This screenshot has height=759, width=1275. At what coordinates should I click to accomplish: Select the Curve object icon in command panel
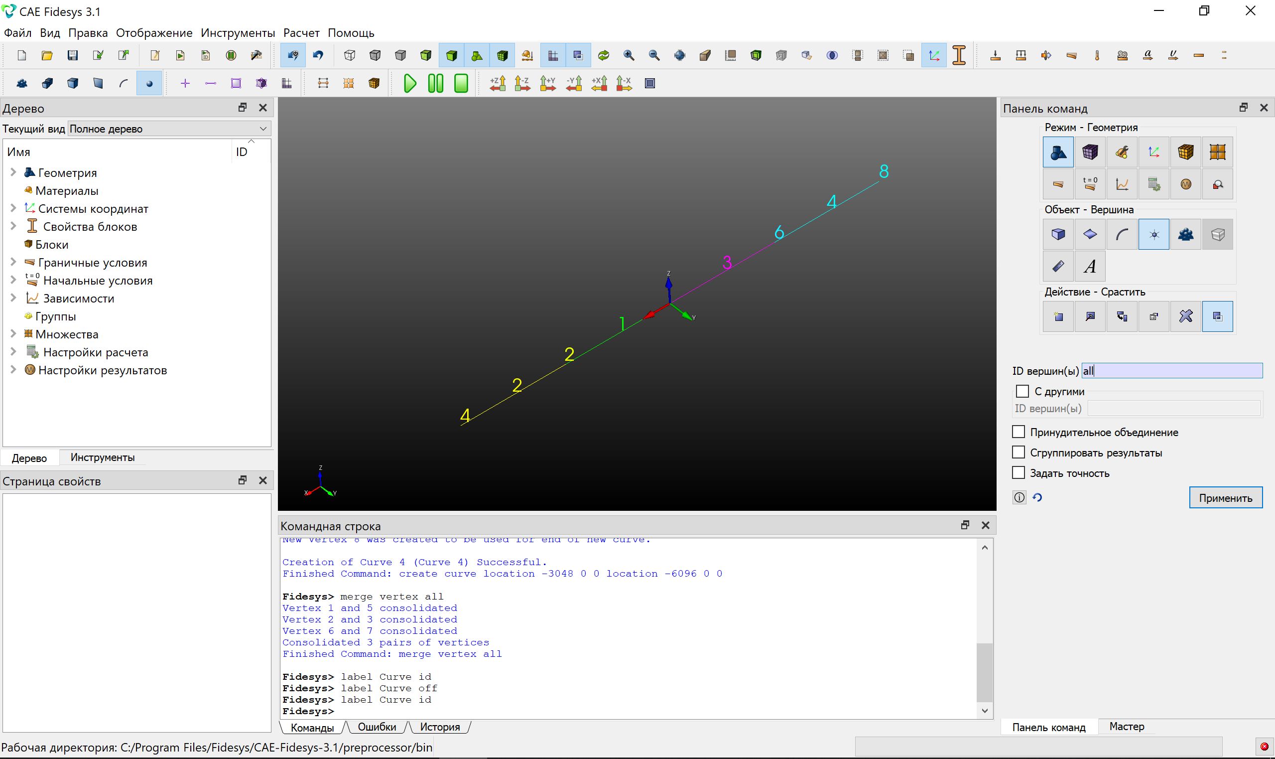(x=1122, y=234)
